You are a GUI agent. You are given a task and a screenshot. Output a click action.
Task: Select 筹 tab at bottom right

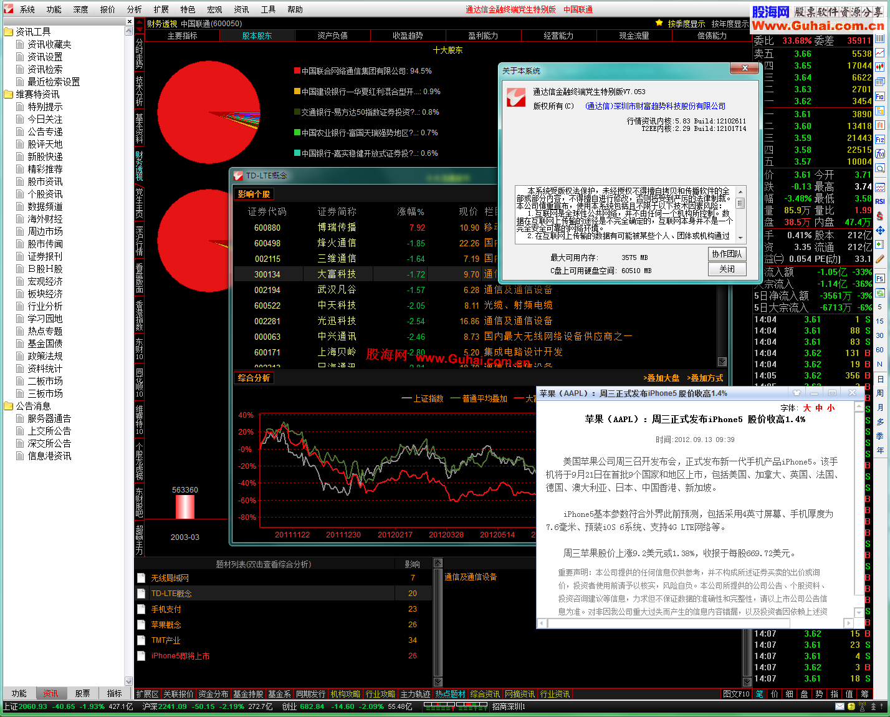pos(864,694)
